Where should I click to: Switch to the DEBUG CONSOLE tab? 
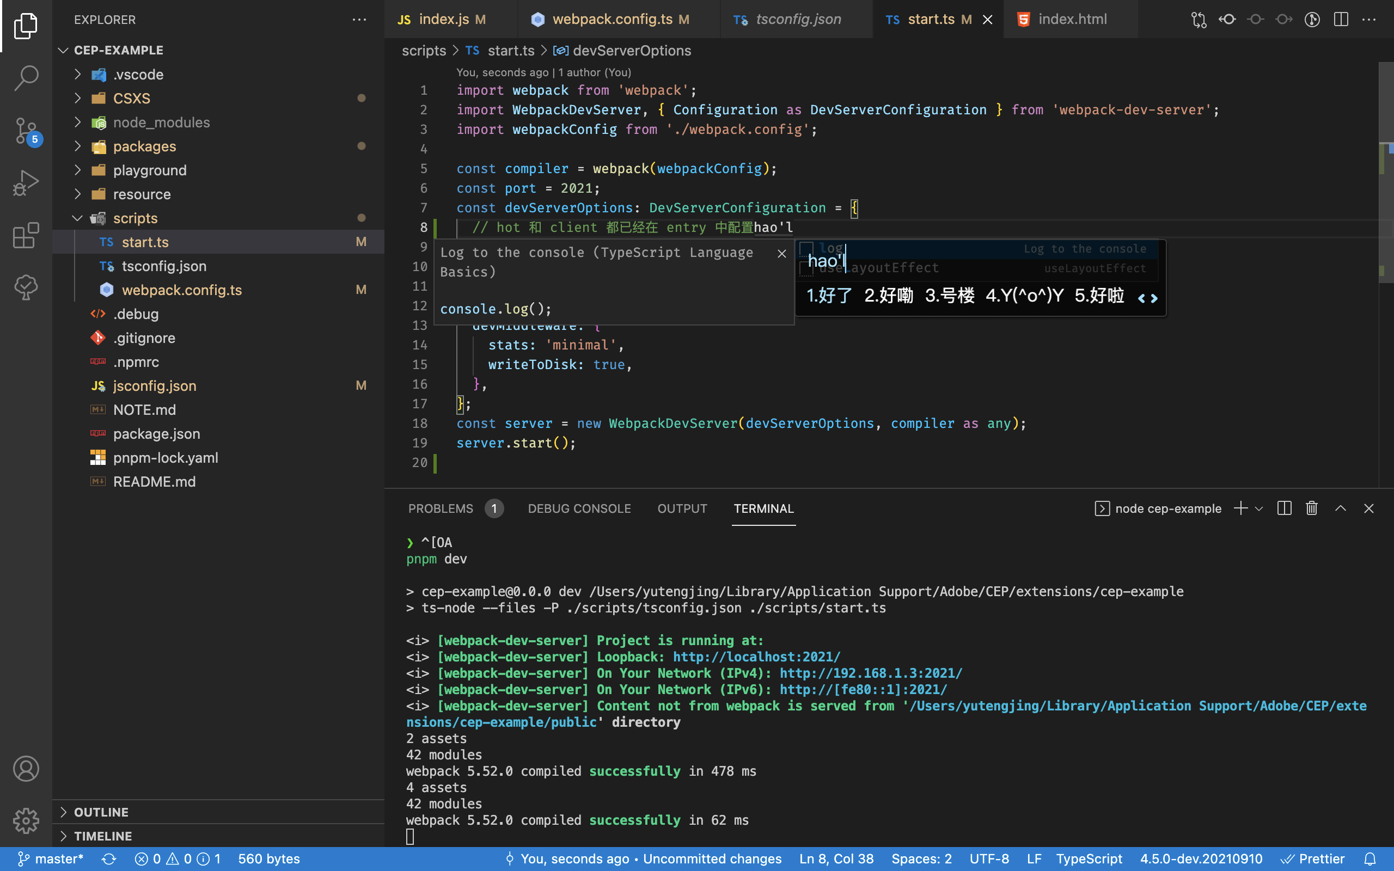(579, 508)
